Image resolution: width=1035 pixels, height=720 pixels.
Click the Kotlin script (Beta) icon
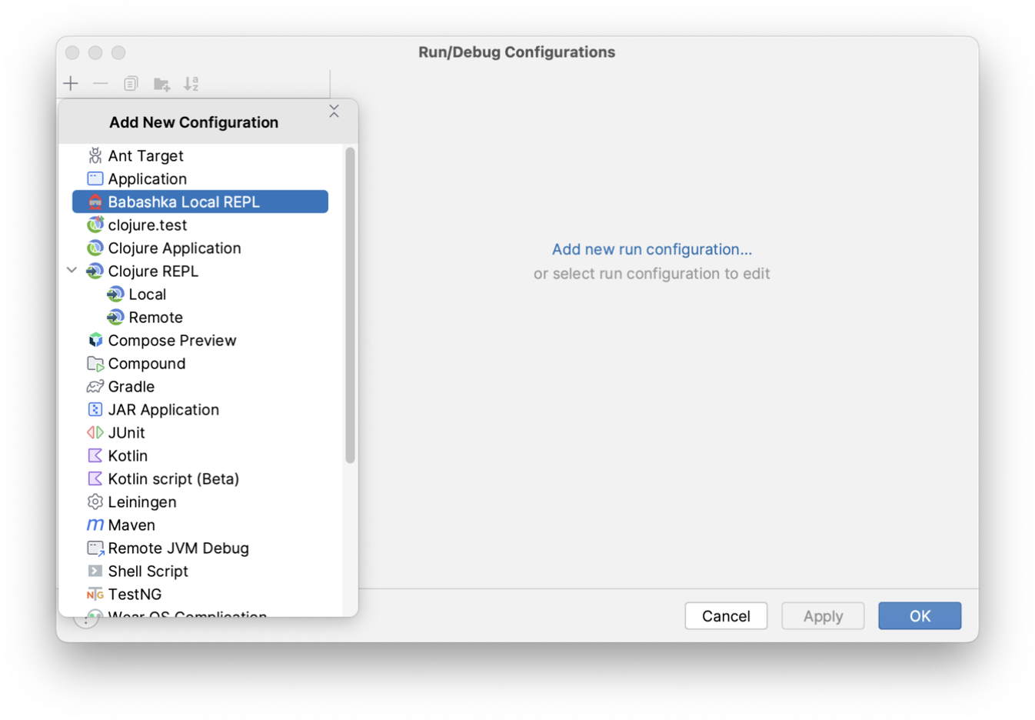click(95, 478)
